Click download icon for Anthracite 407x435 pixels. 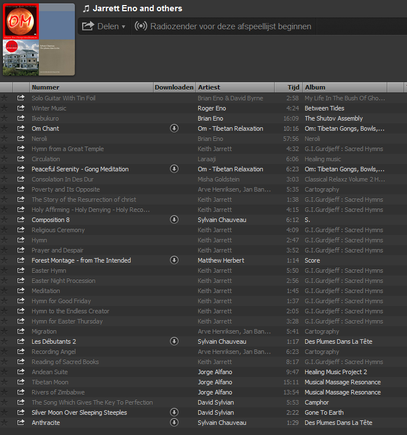(x=175, y=423)
